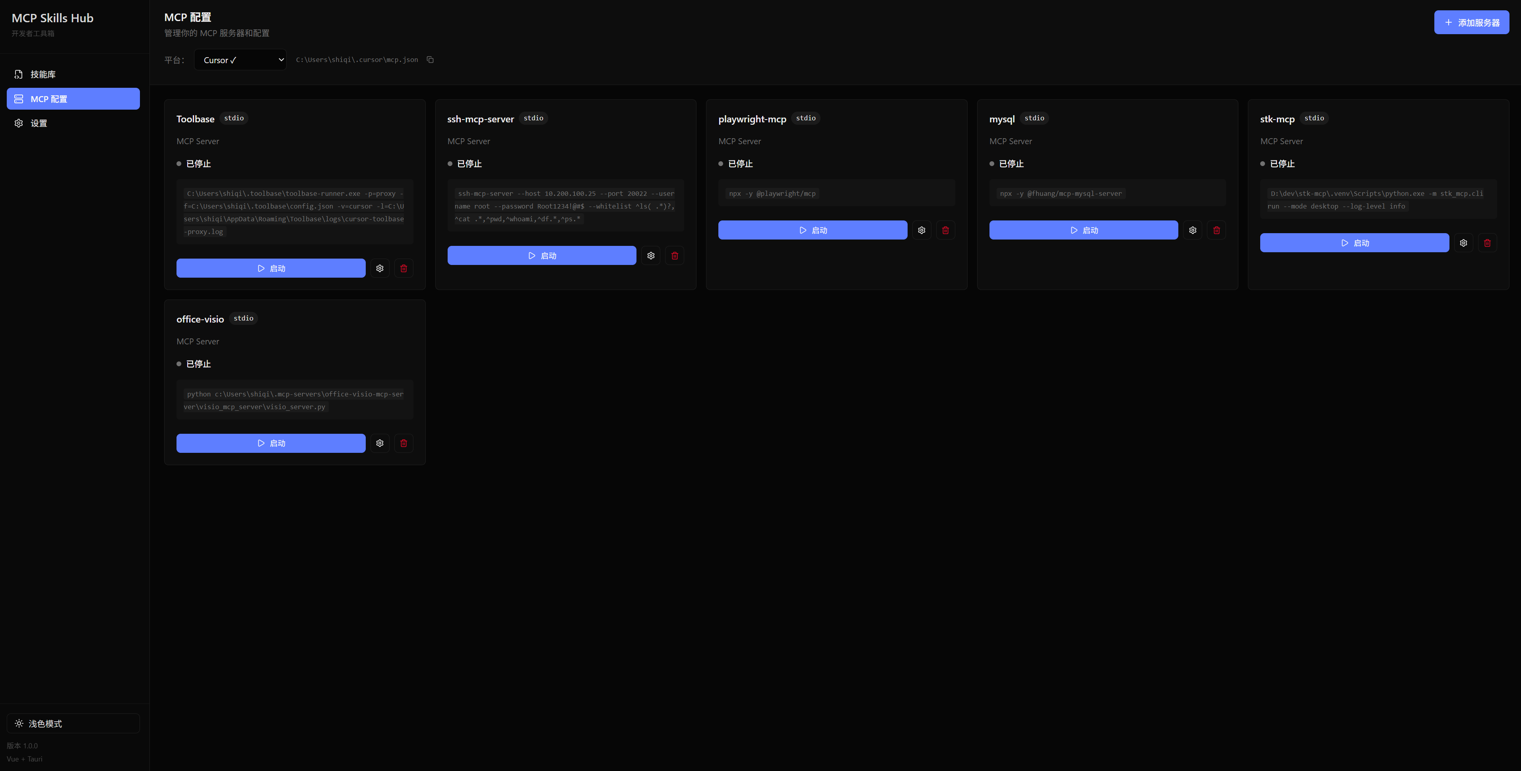The height and width of the screenshot is (771, 1521).
Task: Click the 添加服务器 add server button
Action: 1471,22
